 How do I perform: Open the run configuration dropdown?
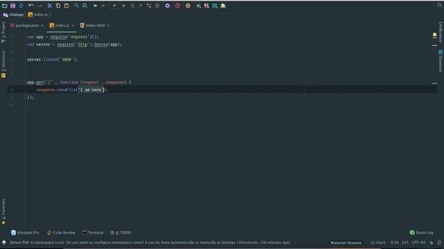point(114,6)
